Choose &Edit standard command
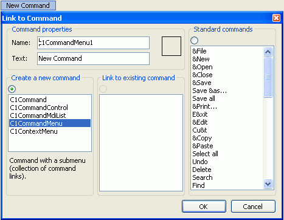Screen dimensions: 284x220 point(227,122)
